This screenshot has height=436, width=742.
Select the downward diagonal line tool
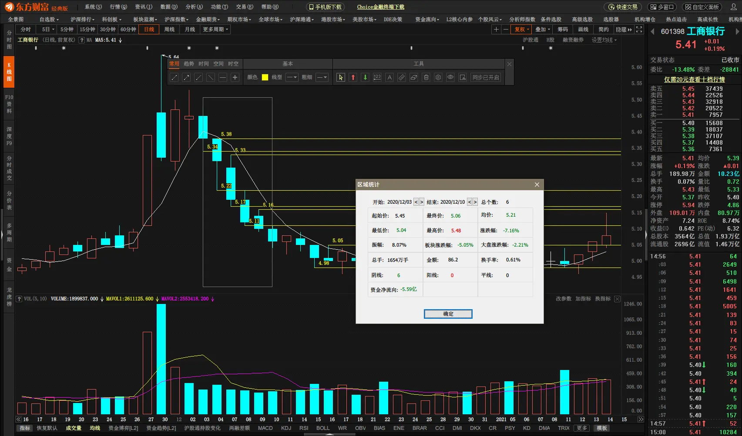click(x=211, y=77)
